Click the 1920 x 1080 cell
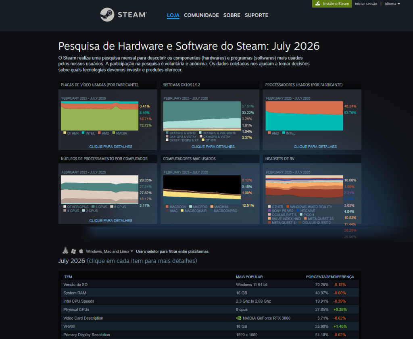Screen dimensions: 413x339 click(246, 335)
